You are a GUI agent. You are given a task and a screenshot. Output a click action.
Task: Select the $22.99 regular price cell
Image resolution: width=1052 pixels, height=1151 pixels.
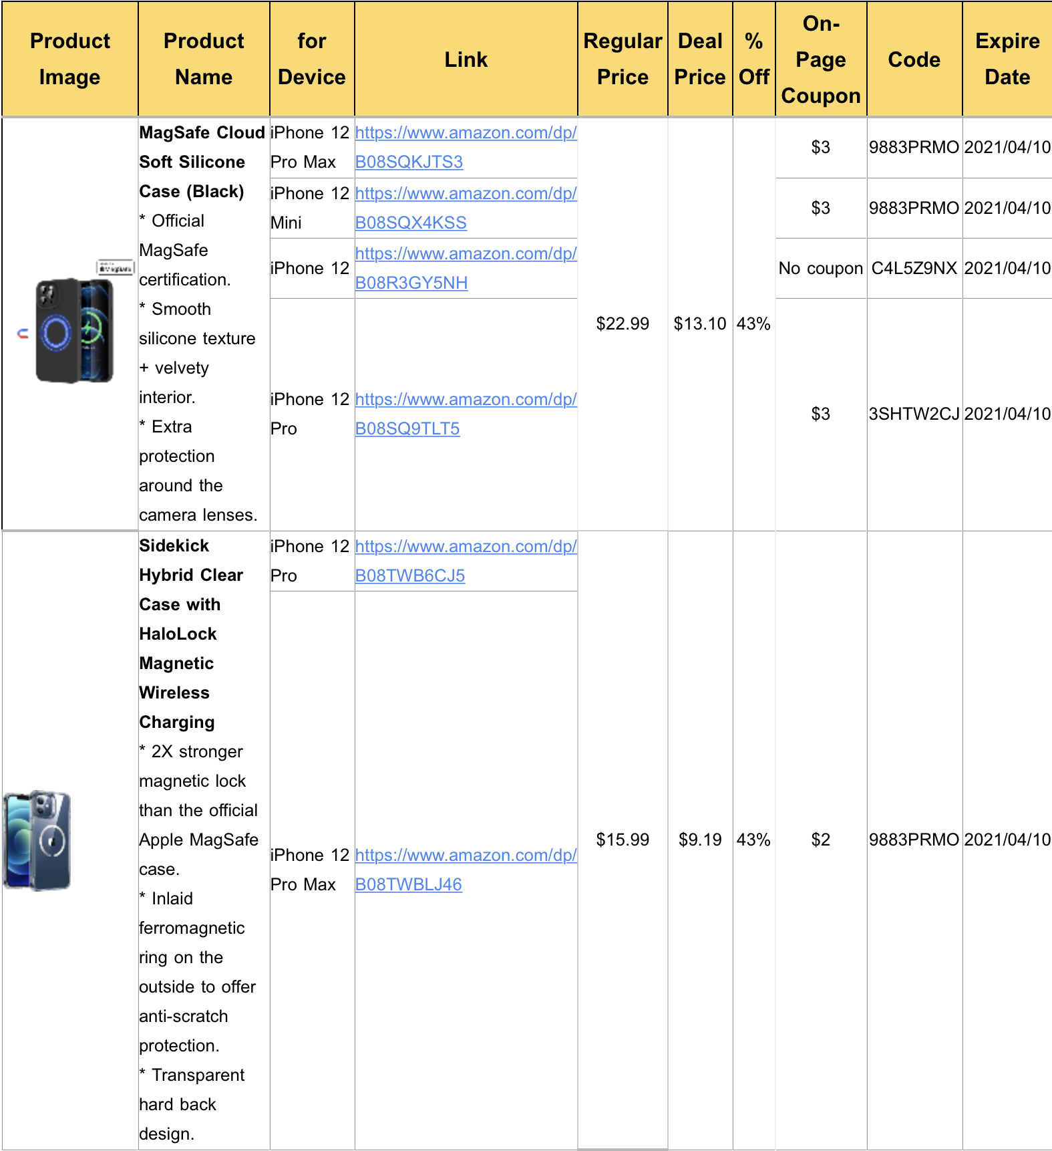[x=623, y=324]
